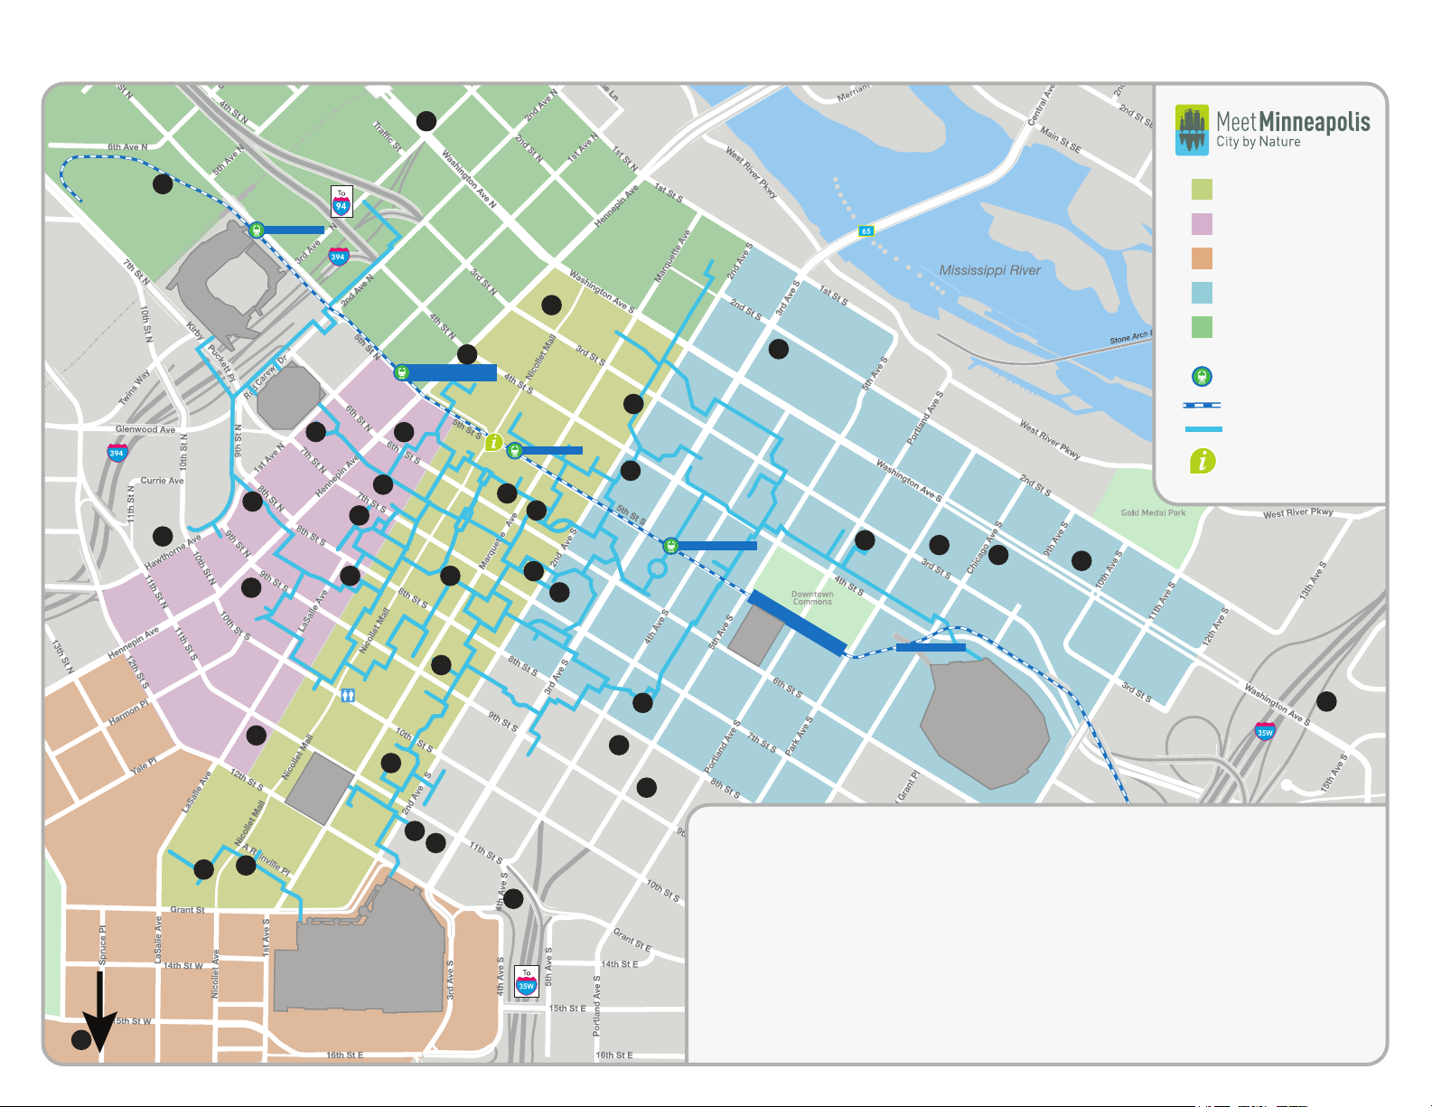
Task: Click the green info icon in the legend
Action: 1202,461
